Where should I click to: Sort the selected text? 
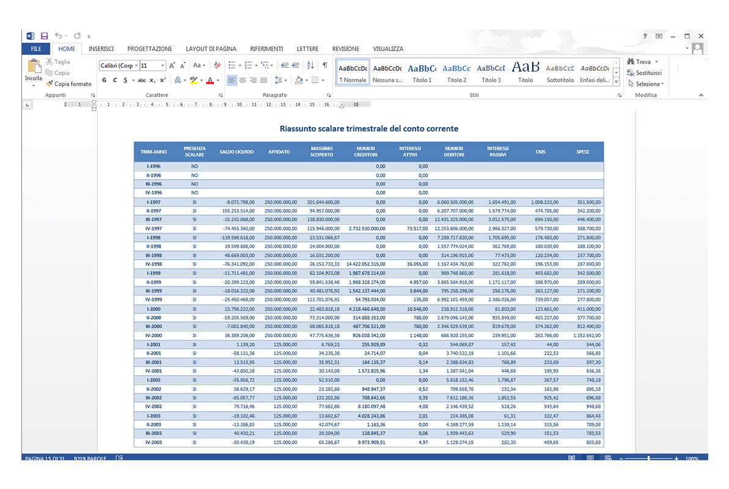(310, 65)
